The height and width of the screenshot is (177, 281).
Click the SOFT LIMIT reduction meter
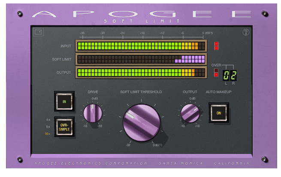coord(141,59)
